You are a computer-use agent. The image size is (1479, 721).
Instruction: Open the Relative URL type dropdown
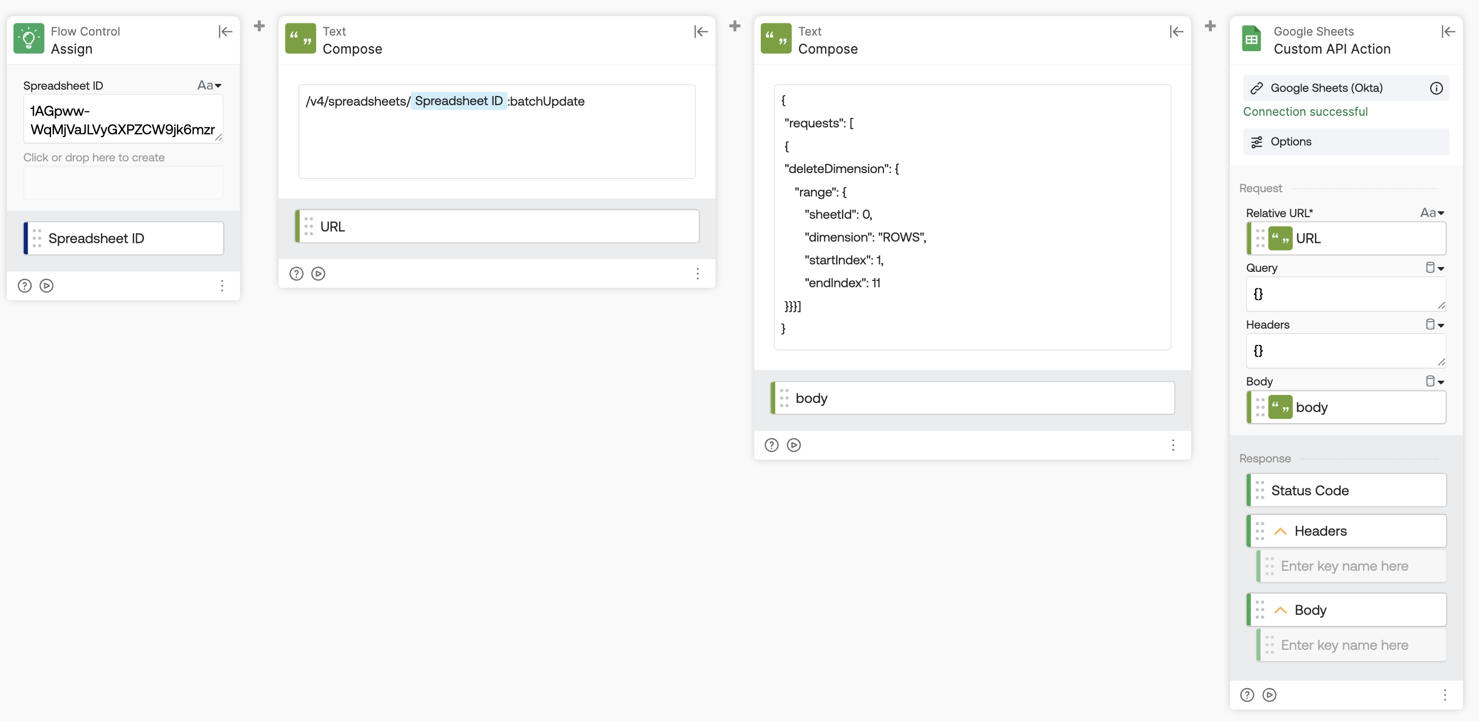(x=1432, y=213)
